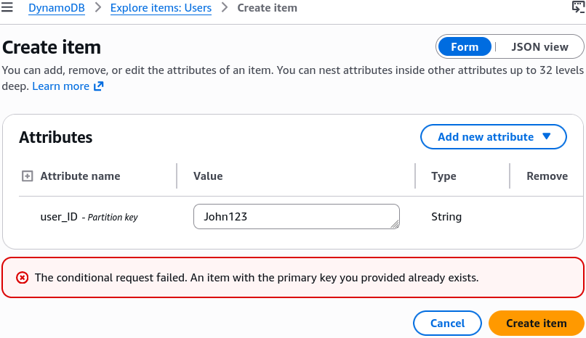Open the hamburger navigation menu
Image resolution: width=586 pixels, height=338 pixels.
click(7, 7)
